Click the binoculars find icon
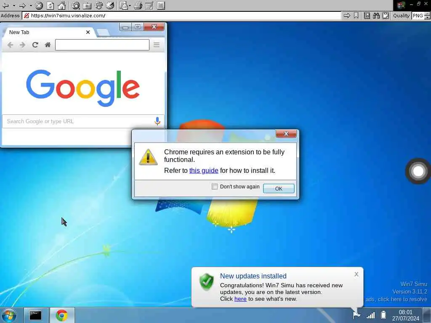This screenshot has height=323, width=431. tap(376, 16)
